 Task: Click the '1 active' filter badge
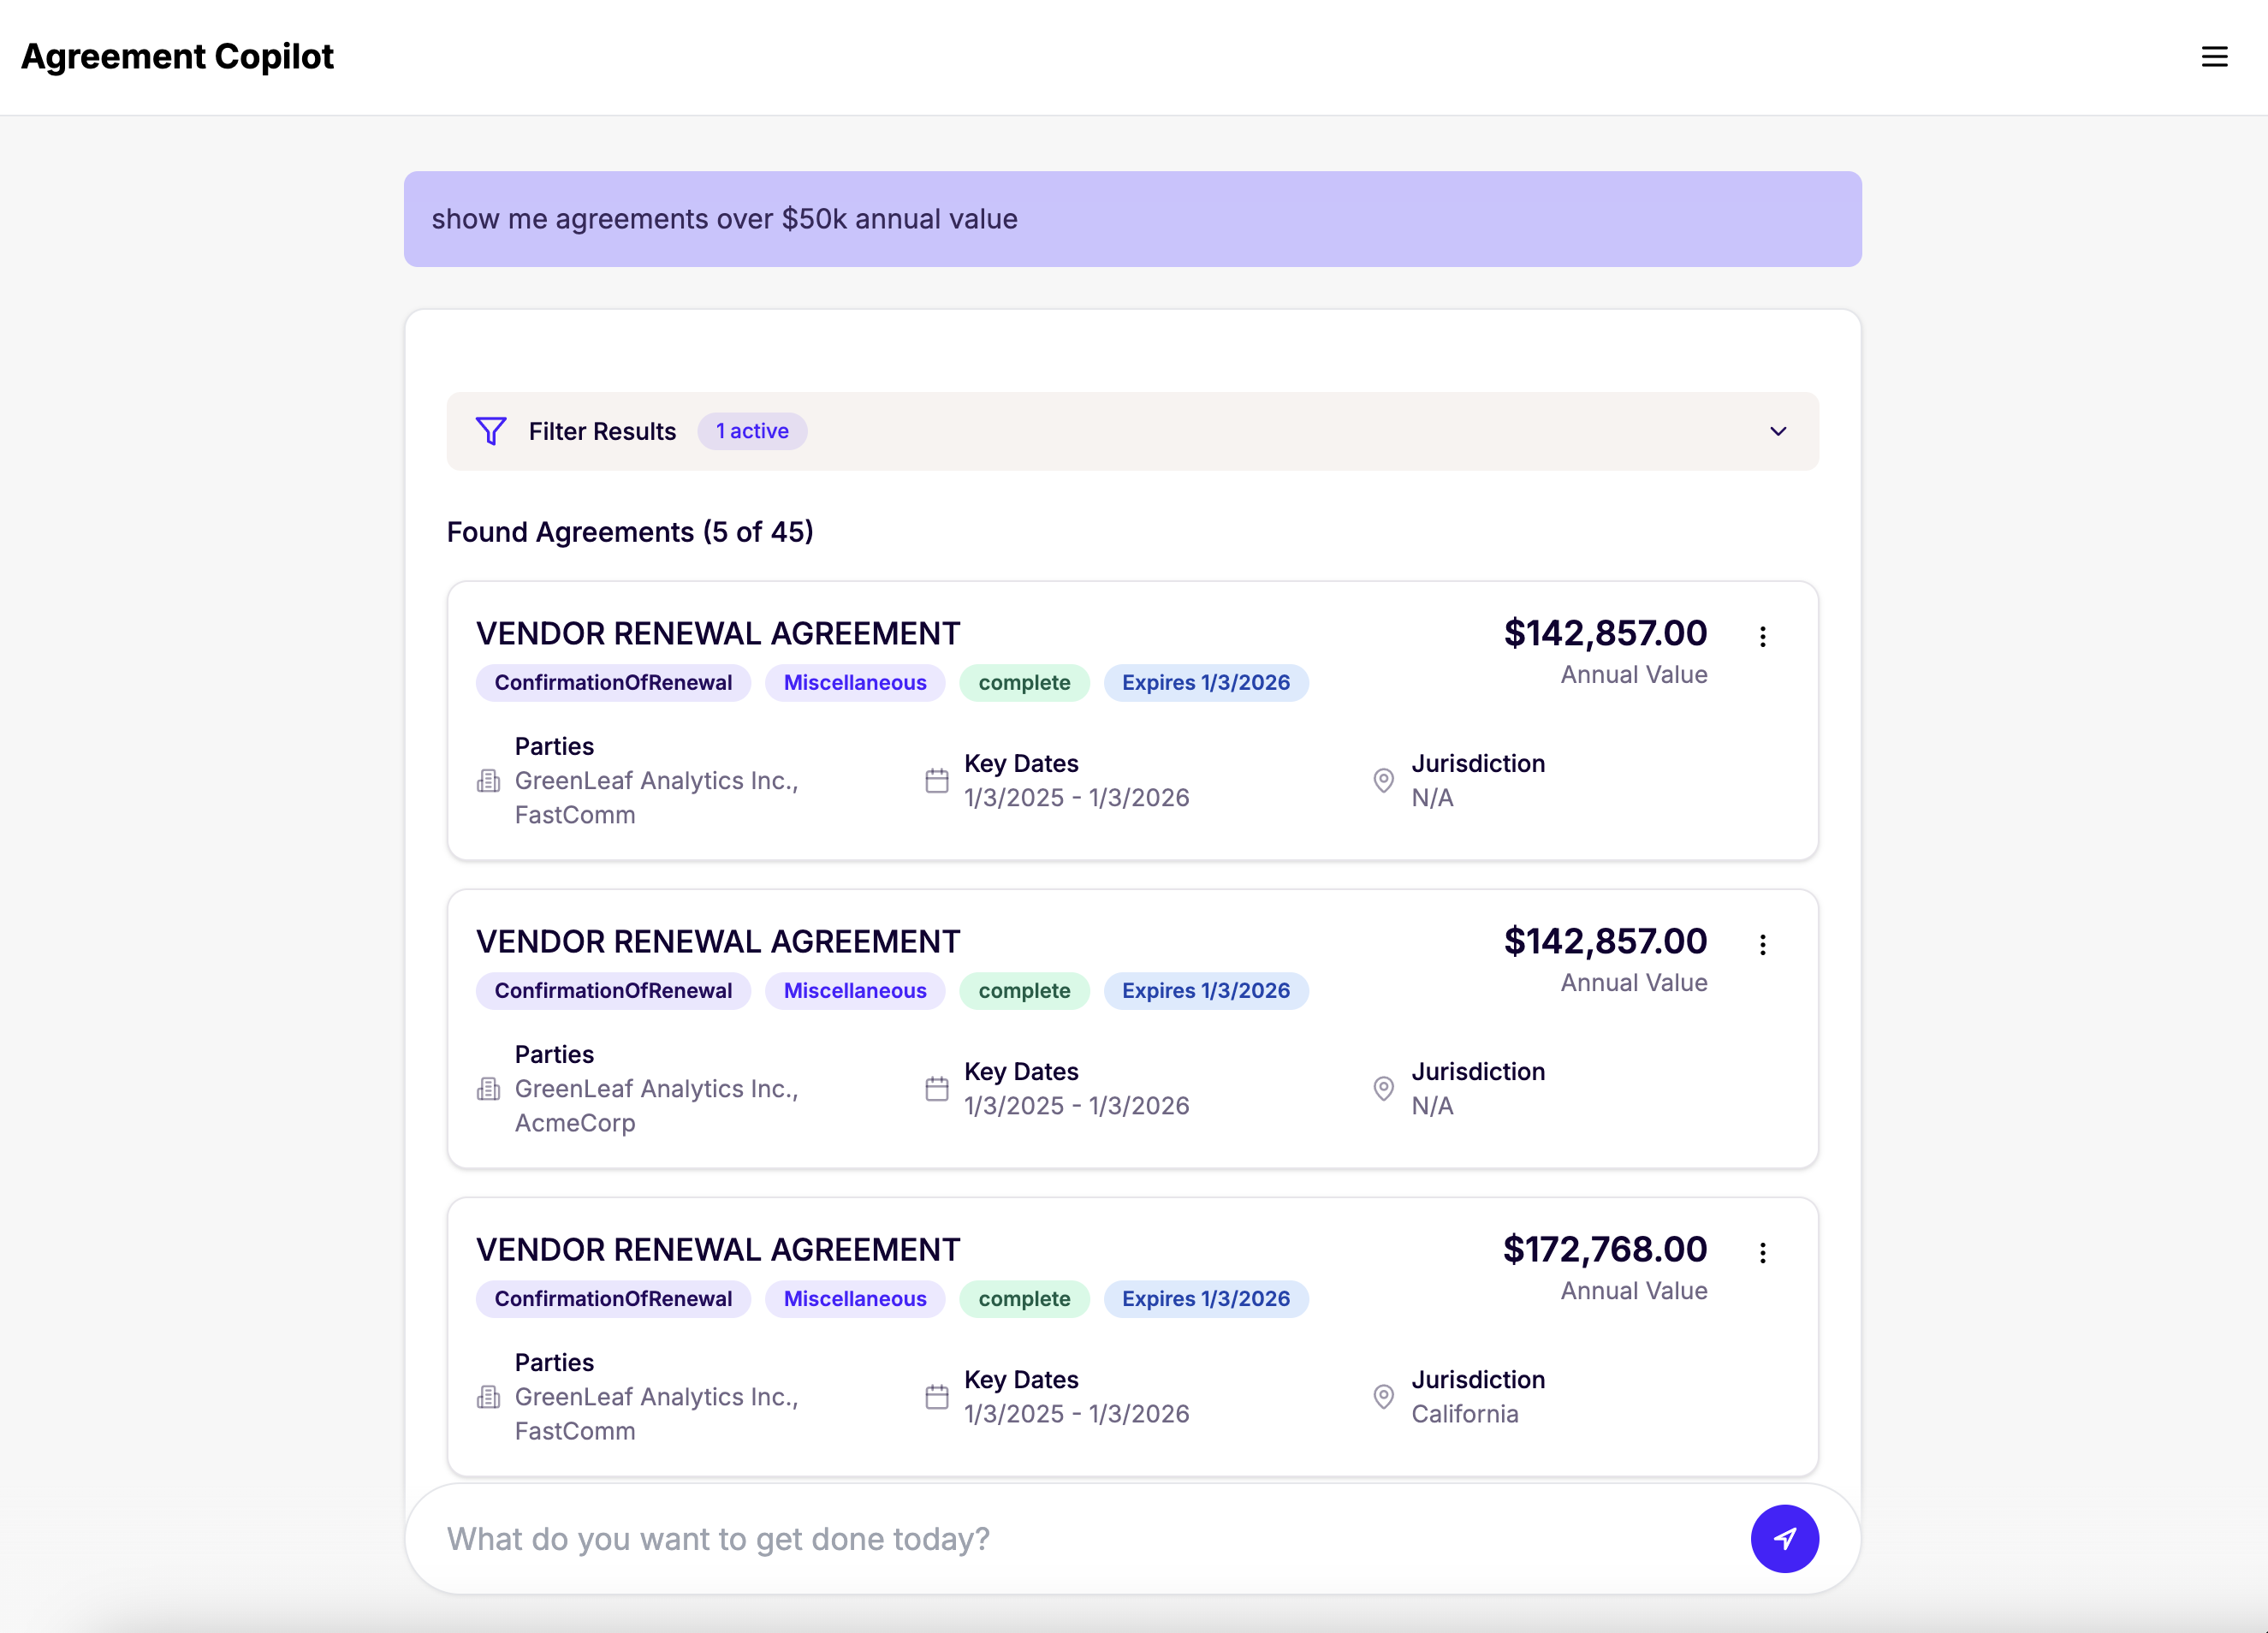coord(752,431)
